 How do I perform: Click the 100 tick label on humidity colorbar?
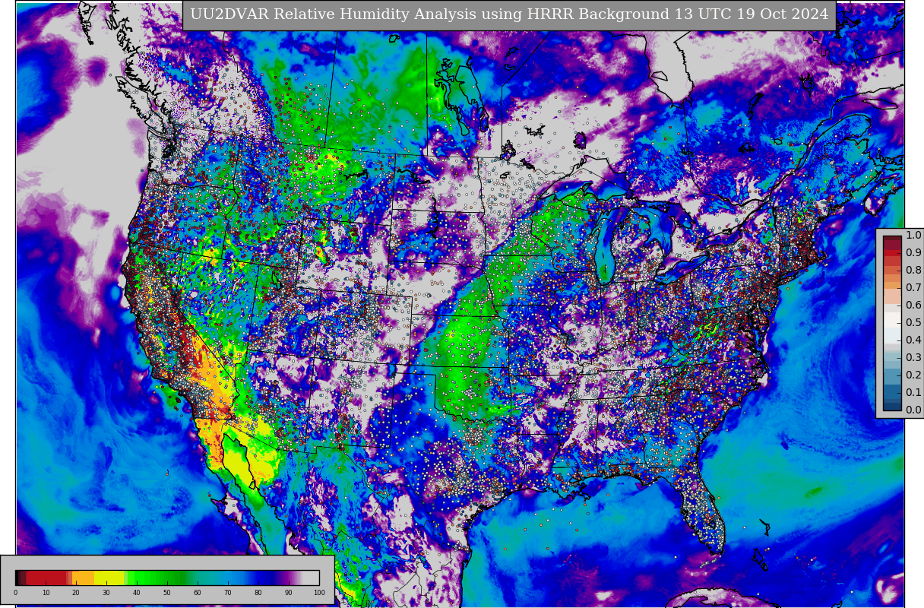pos(319,593)
